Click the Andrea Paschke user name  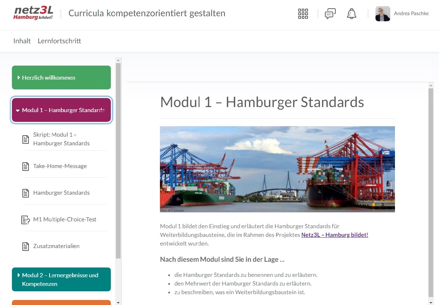[411, 14]
